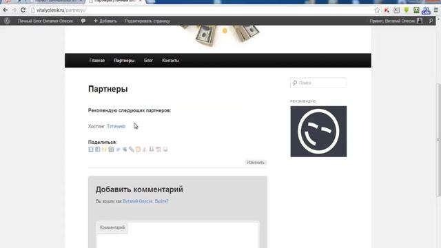
Task: Open the search magnifier in admin bar
Action: 431,21
